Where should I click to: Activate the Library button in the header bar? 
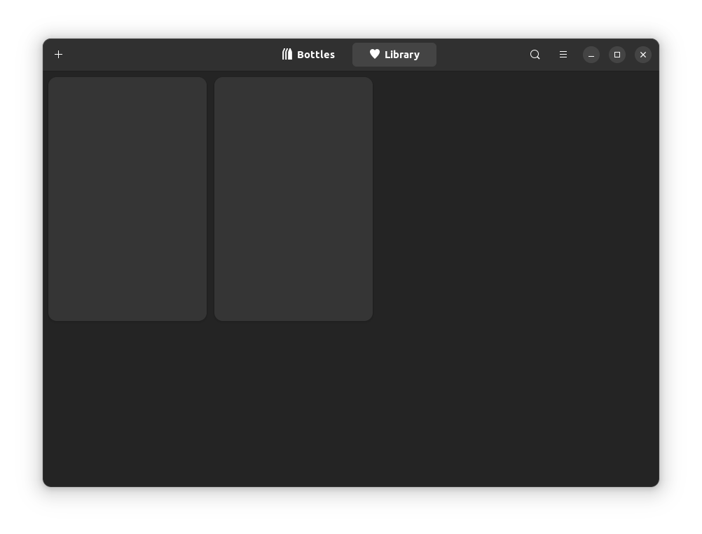click(x=394, y=54)
